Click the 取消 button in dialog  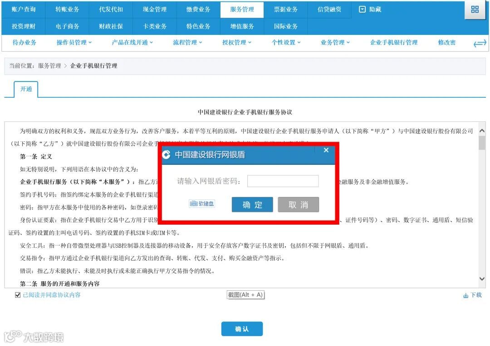tap(299, 205)
